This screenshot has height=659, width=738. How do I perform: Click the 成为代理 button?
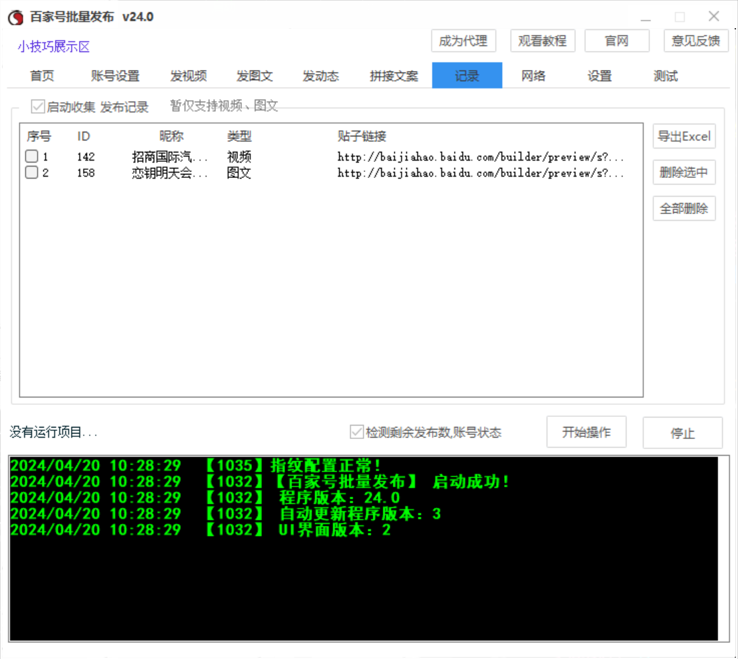(463, 41)
